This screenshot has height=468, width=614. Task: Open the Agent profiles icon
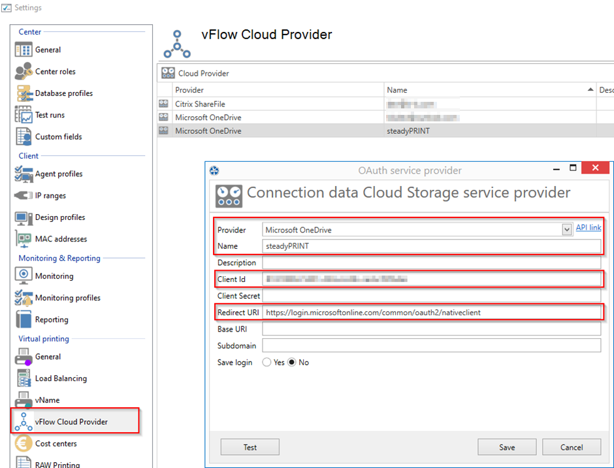click(x=24, y=174)
